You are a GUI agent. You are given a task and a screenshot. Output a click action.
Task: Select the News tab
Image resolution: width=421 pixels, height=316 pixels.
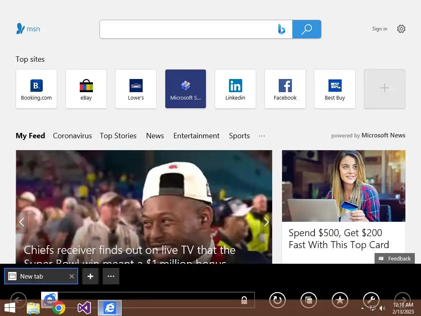[x=155, y=136]
